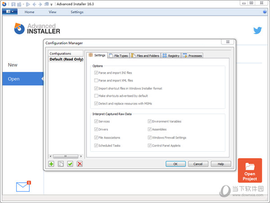Switch to the Files and Folders tab
Screen dimensions: 270x203
click(145, 56)
